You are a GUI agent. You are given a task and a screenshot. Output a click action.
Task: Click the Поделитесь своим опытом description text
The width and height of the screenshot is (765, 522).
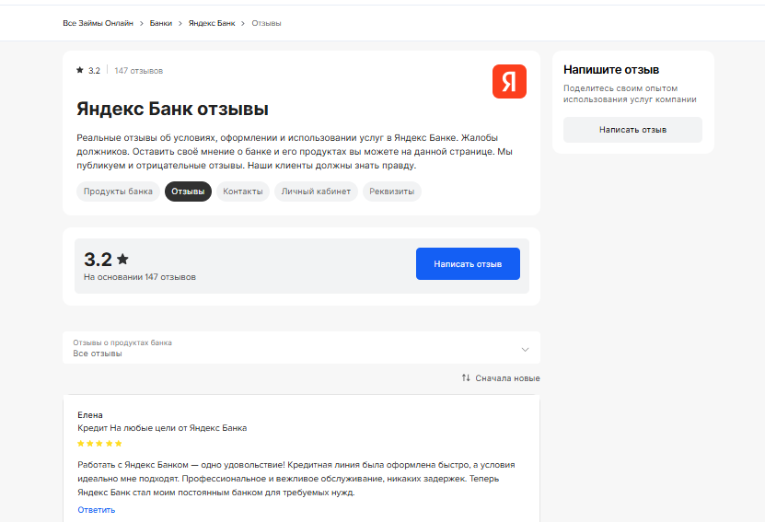(630, 94)
